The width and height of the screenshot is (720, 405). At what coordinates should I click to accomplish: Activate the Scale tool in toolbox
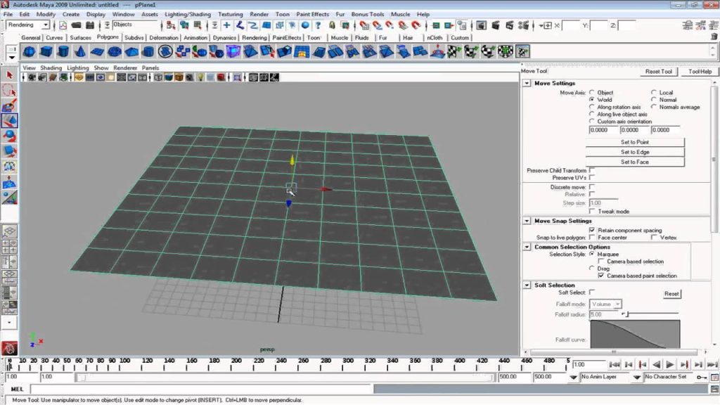(x=9, y=150)
